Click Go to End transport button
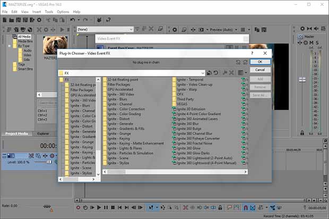The width and height of the screenshot is (329, 219). click(126, 207)
